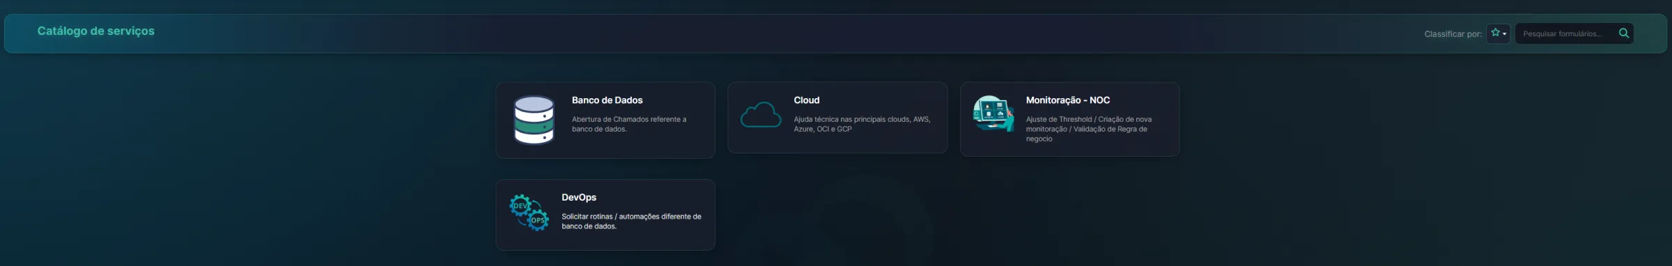Click the Classificar por label
The height and width of the screenshot is (266, 1672).
[1453, 33]
